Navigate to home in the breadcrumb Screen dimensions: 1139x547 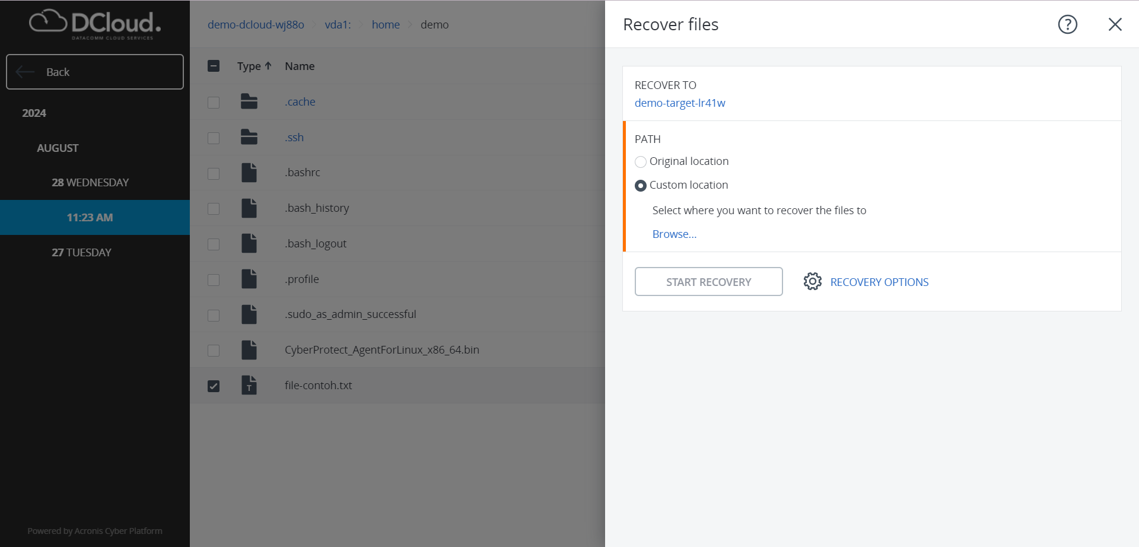(x=386, y=24)
